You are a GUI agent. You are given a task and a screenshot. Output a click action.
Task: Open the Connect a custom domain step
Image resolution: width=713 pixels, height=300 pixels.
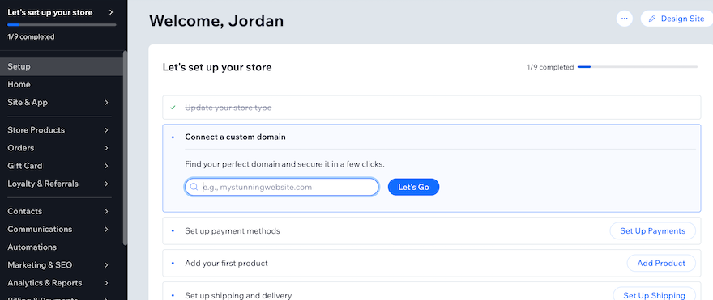(235, 137)
